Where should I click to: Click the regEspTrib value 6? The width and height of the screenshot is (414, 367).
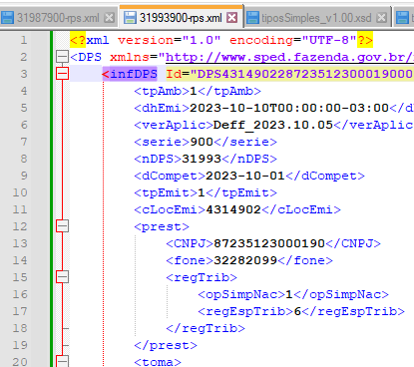point(297,311)
